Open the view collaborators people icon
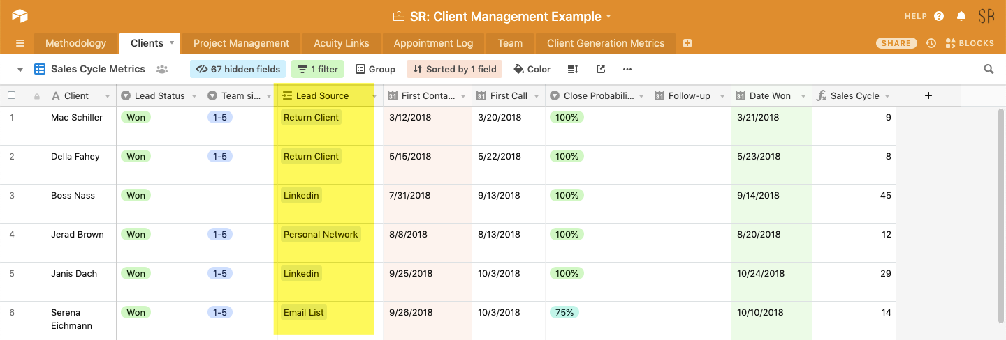1006x340 pixels. pos(162,69)
